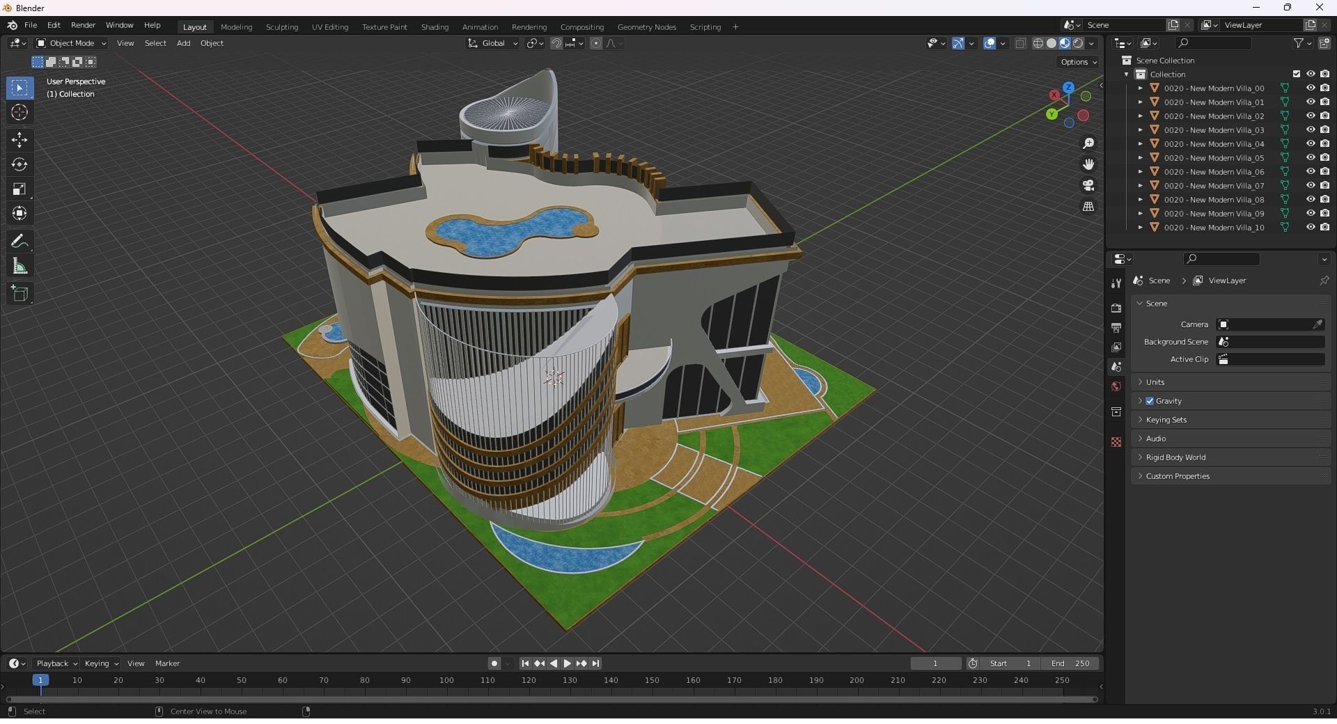This screenshot has width=1337, height=724.
Task: Pick the Measure tool
Action: (x=19, y=266)
